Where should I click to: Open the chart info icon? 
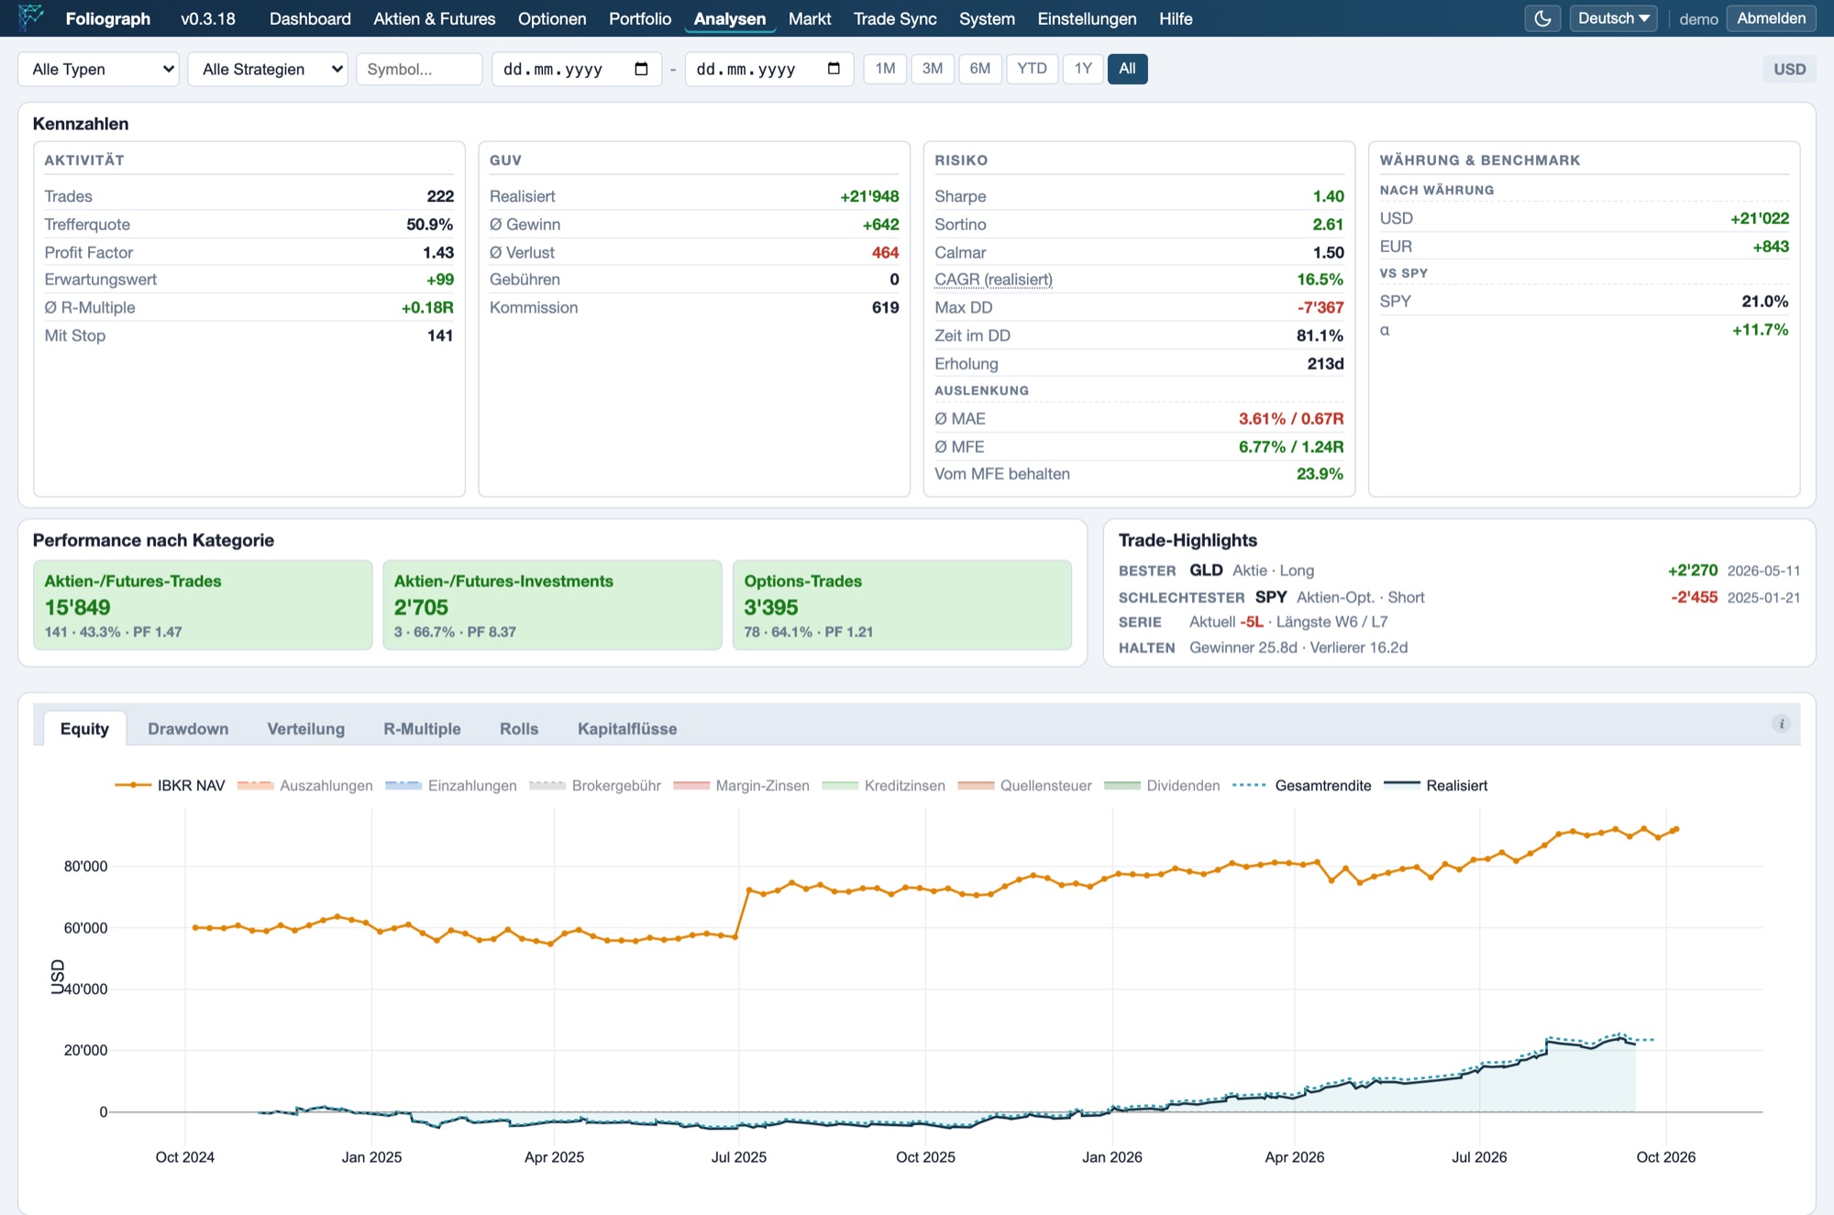coord(1781,723)
